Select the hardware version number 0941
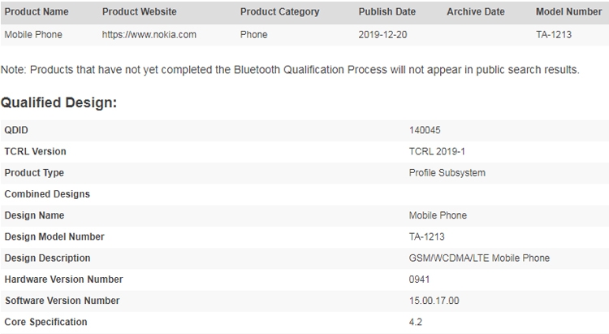The height and width of the screenshot is (334, 609). click(x=419, y=280)
